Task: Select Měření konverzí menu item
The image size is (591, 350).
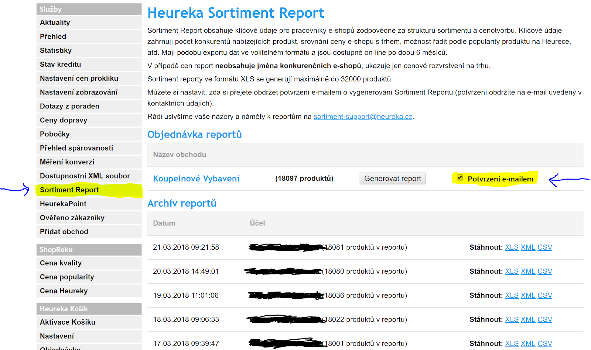Action: click(x=89, y=162)
